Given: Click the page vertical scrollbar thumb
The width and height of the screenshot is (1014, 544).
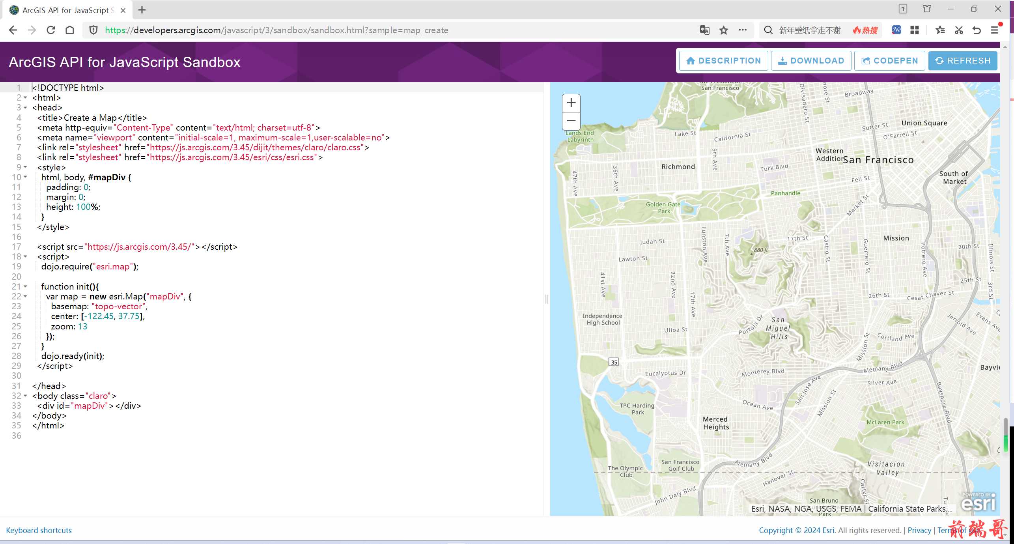Looking at the screenshot, I should point(1006,435).
